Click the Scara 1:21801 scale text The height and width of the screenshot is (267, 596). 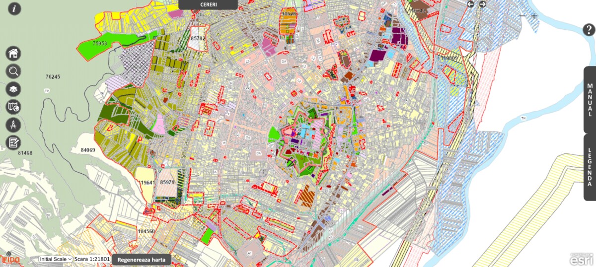pyautogui.click(x=92, y=259)
